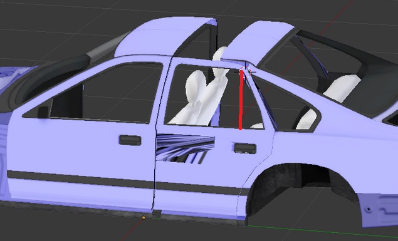Click the red-white 3D cursor at roof edge
The width and height of the screenshot is (398, 241).
(x=245, y=72)
